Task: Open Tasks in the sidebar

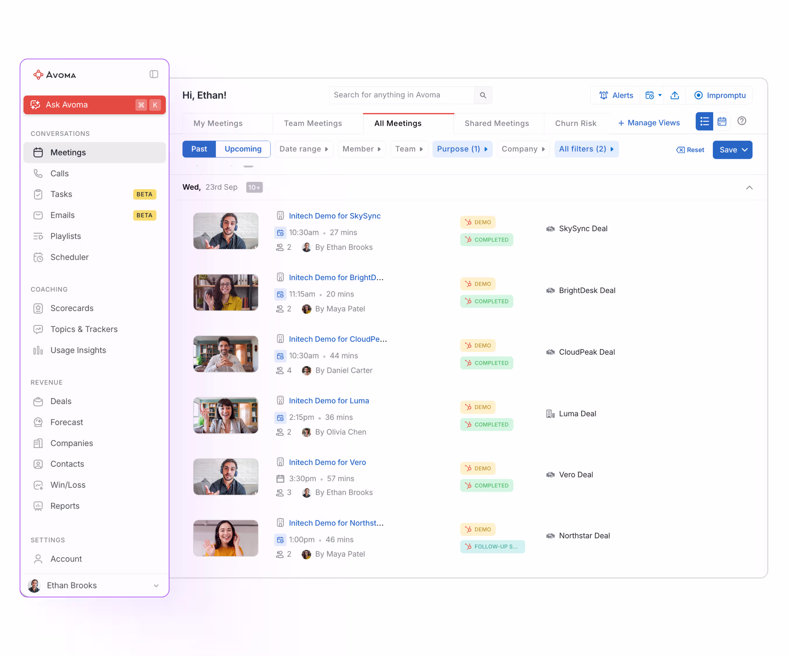Action: click(95, 194)
